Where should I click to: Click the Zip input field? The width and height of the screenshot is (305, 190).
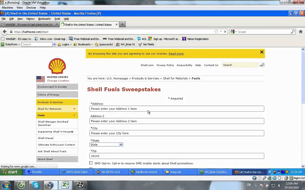(177, 156)
